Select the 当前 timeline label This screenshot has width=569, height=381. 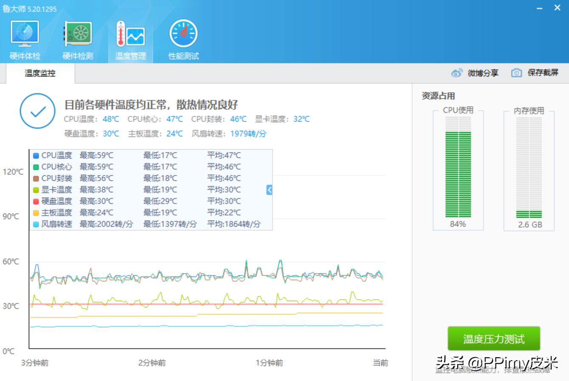[x=381, y=363]
